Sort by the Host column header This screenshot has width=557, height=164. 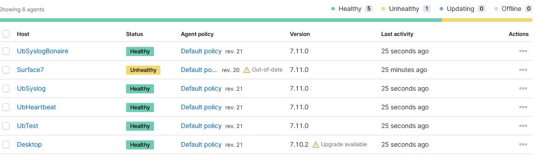[23, 34]
